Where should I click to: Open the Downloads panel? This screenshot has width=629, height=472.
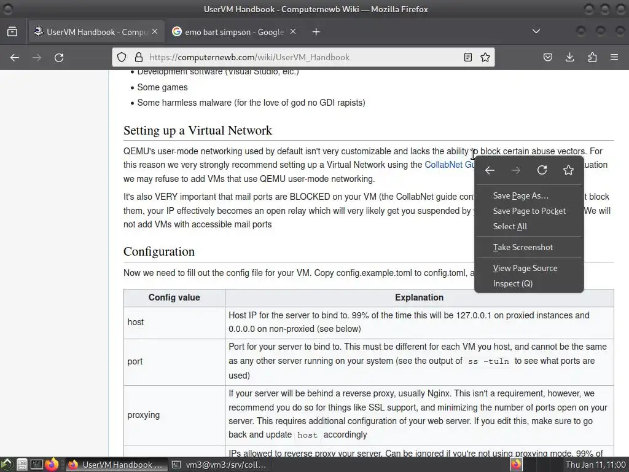(569, 57)
